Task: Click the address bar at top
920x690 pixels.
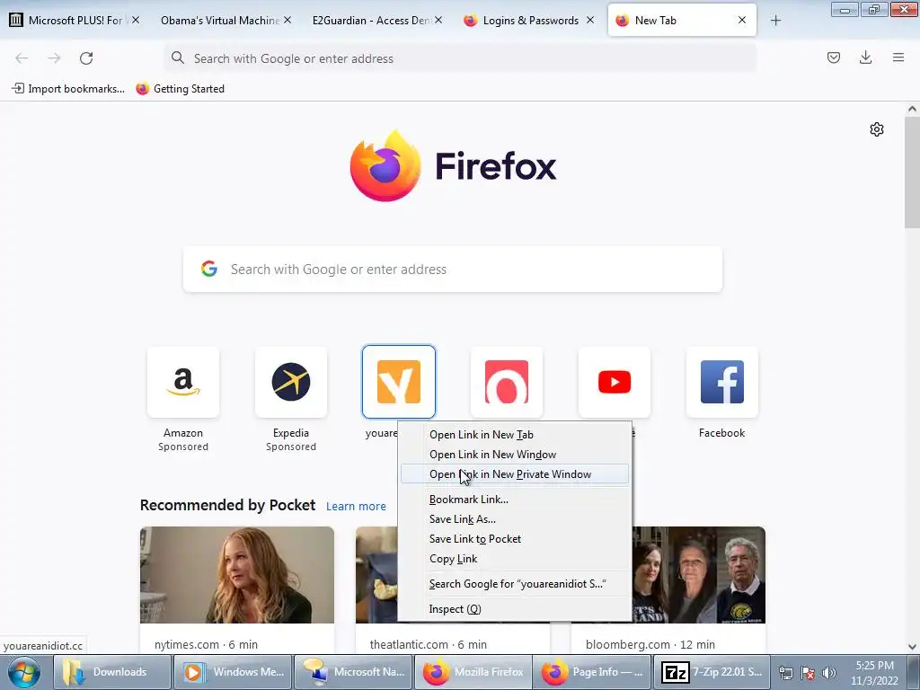Action: pos(459,58)
